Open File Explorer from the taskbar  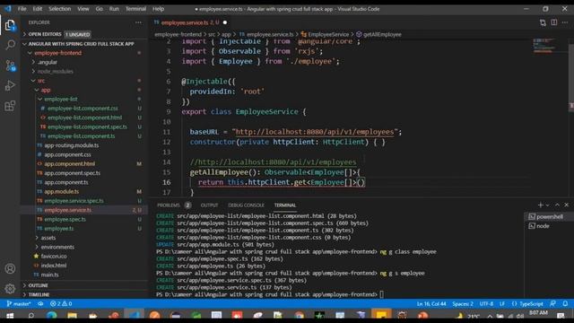pos(72,315)
